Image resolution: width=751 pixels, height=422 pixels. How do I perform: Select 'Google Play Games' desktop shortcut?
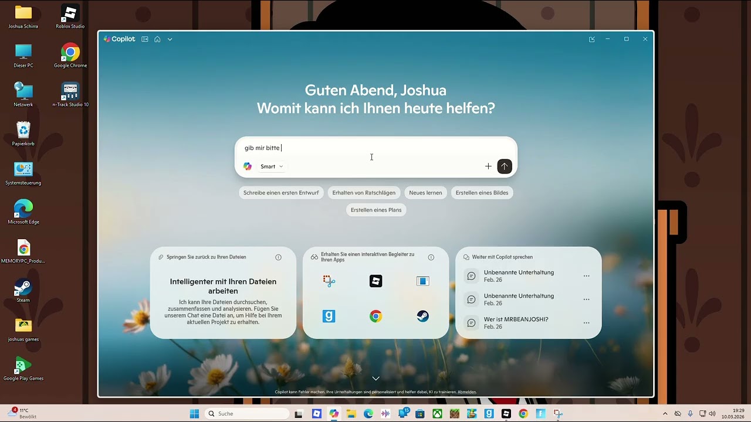coord(23,370)
